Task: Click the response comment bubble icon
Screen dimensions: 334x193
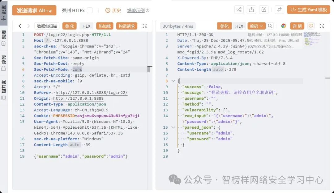Action: (311, 26)
